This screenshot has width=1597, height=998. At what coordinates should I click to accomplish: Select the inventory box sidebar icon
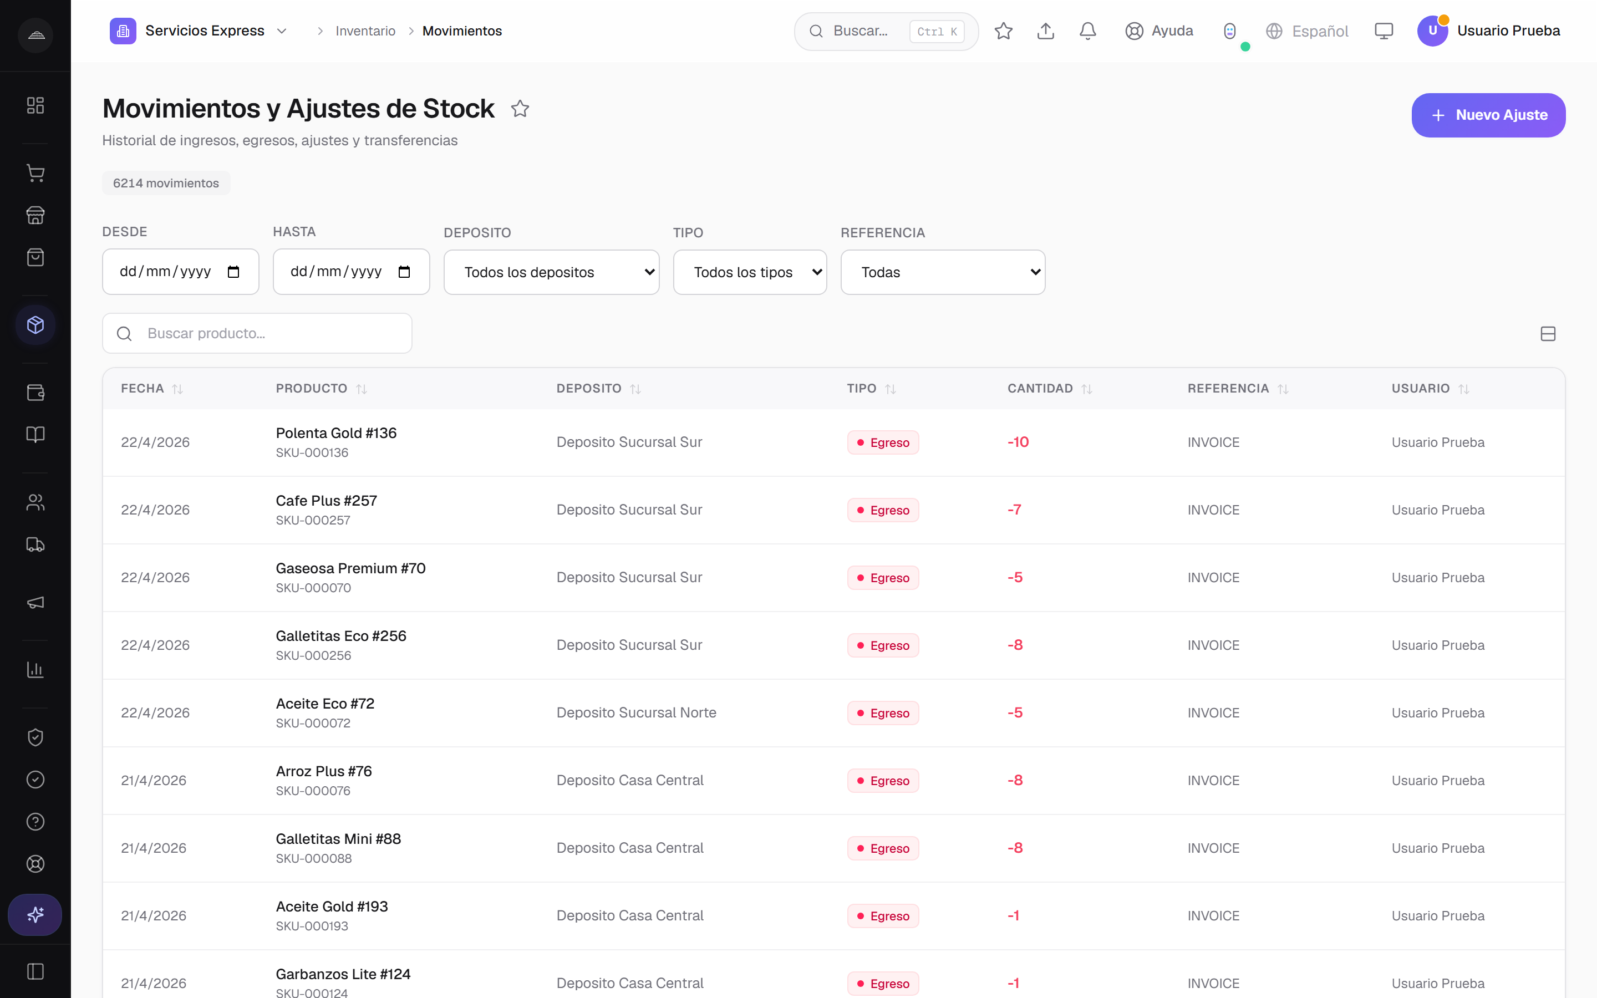[35, 325]
